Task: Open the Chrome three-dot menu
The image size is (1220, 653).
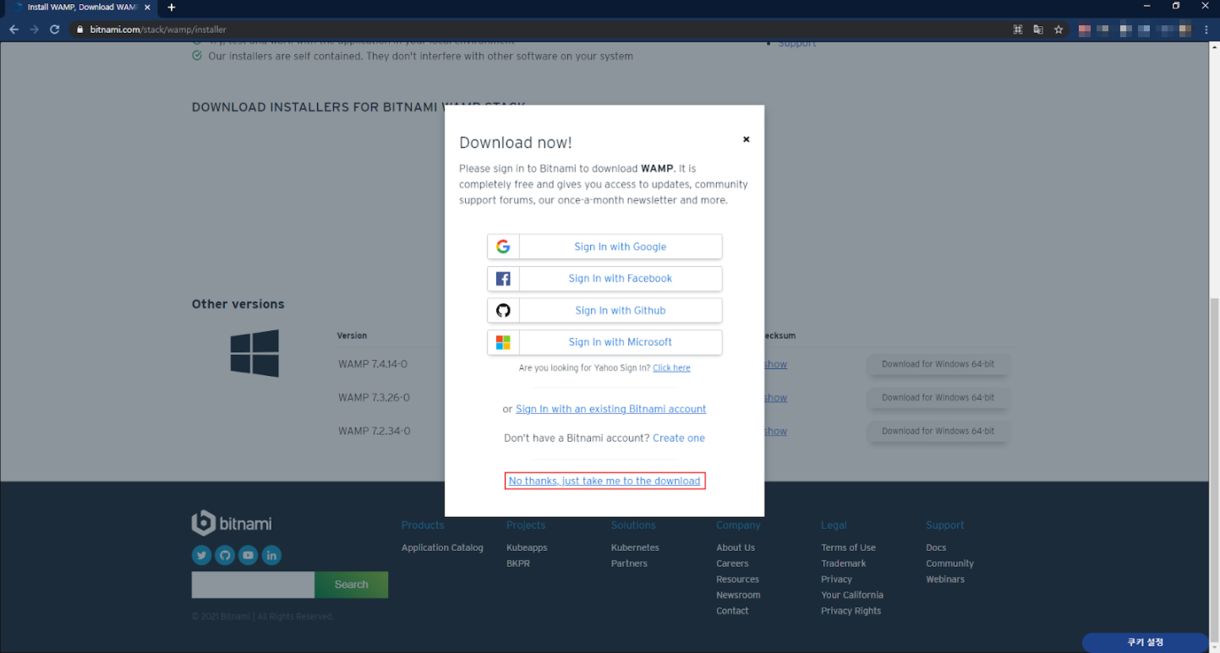Action: tap(1206, 30)
